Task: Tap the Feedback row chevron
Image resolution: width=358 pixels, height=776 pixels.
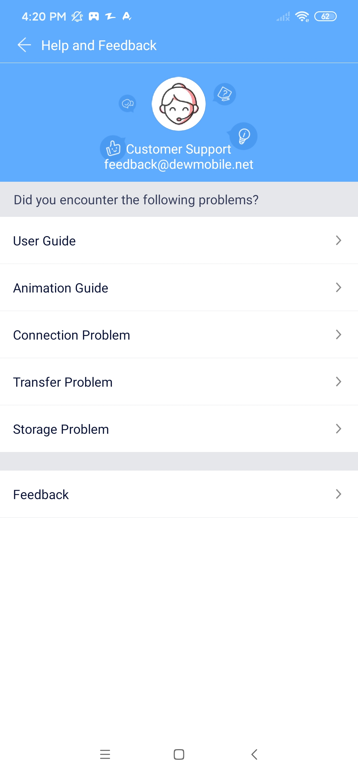Action: click(338, 494)
